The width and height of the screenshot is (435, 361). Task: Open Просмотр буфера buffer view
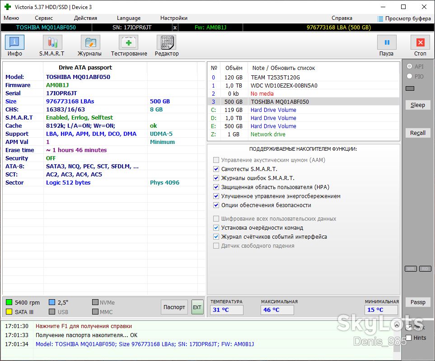coord(404,19)
